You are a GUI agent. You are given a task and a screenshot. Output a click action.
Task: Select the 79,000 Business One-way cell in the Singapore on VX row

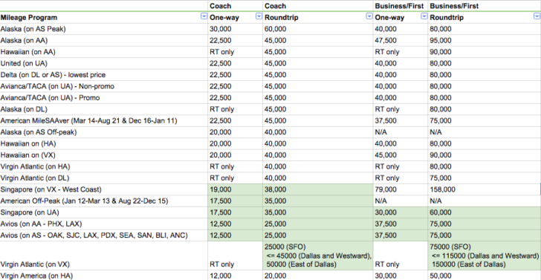pos(401,189)
